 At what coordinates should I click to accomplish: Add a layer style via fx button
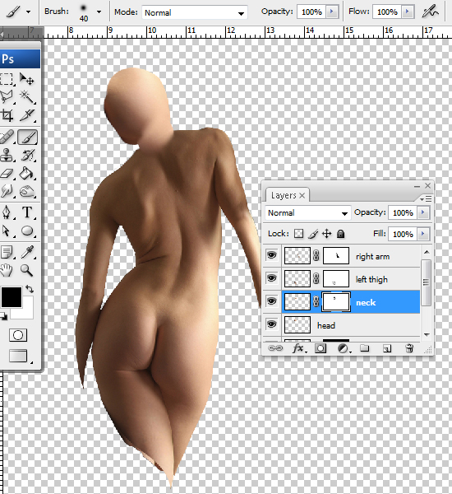click(x=298, y=348)
